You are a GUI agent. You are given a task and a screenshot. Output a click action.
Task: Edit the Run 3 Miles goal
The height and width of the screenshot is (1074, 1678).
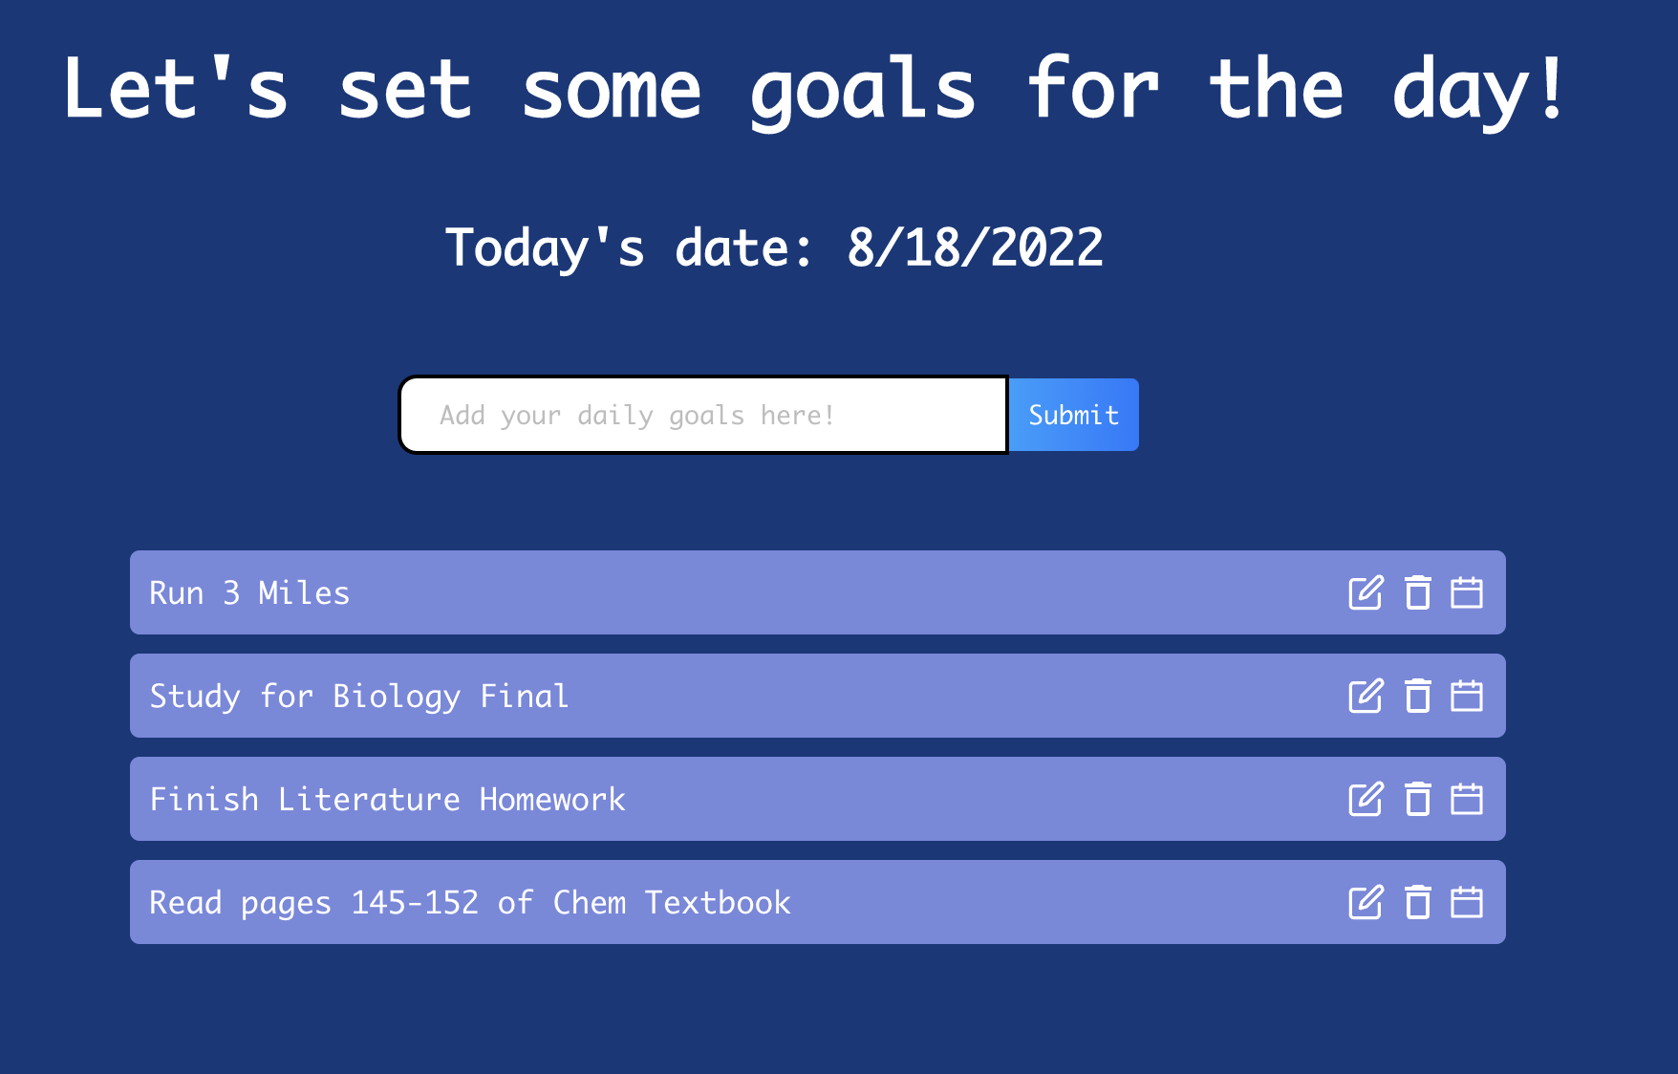pos(1366,592)
